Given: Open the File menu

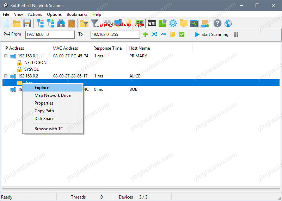Looking at the screenshot, I should (6, 14).
